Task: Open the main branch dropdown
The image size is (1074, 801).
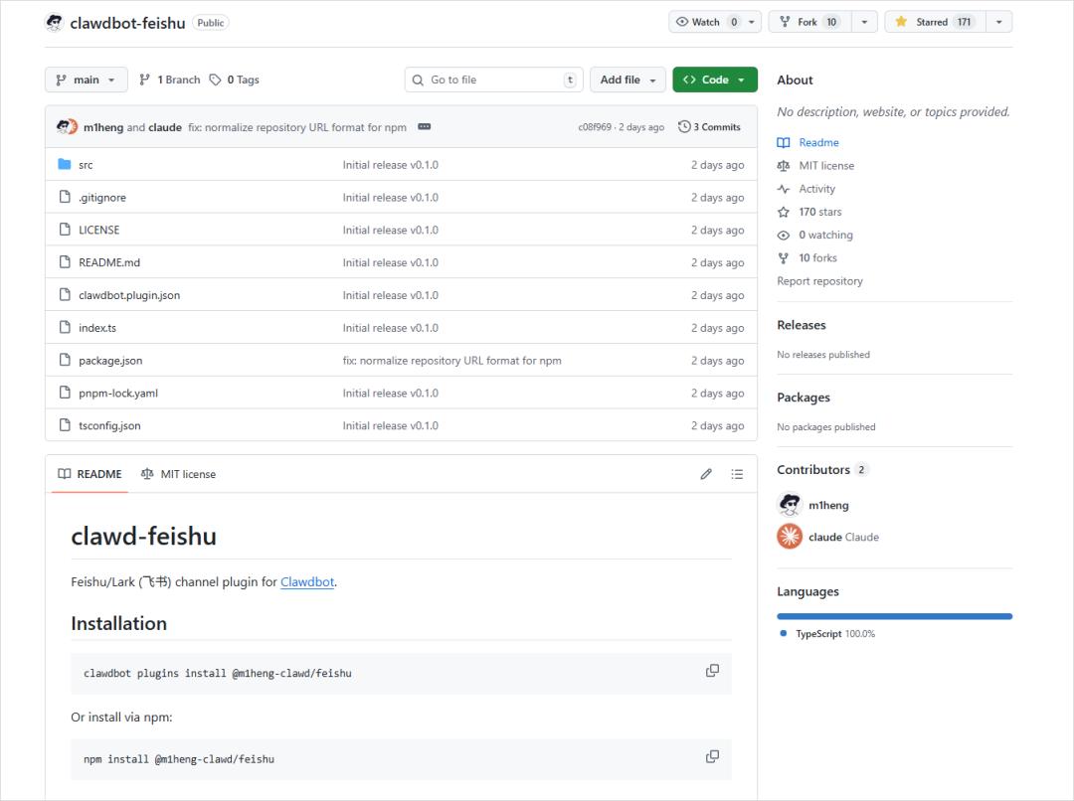Action: (87, 80)
